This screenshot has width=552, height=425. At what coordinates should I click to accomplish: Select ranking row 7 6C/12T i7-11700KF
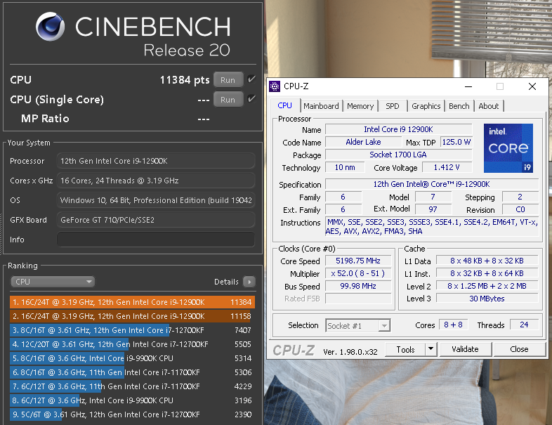132,386
